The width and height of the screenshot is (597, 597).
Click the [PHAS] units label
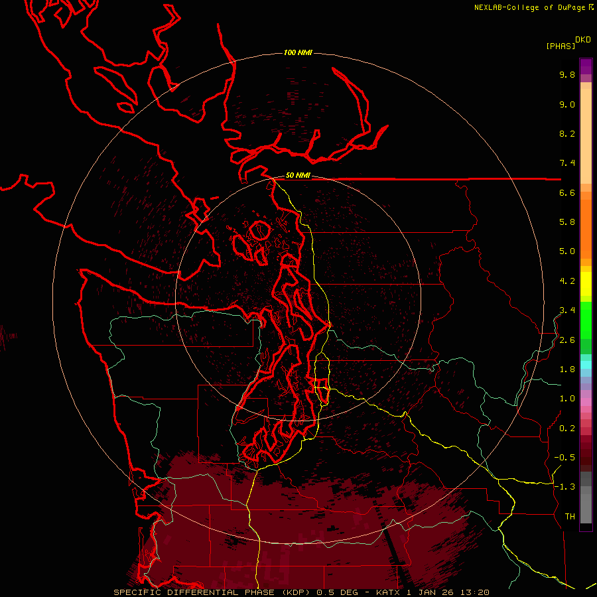pyautogui.click(x=561, y=46)
